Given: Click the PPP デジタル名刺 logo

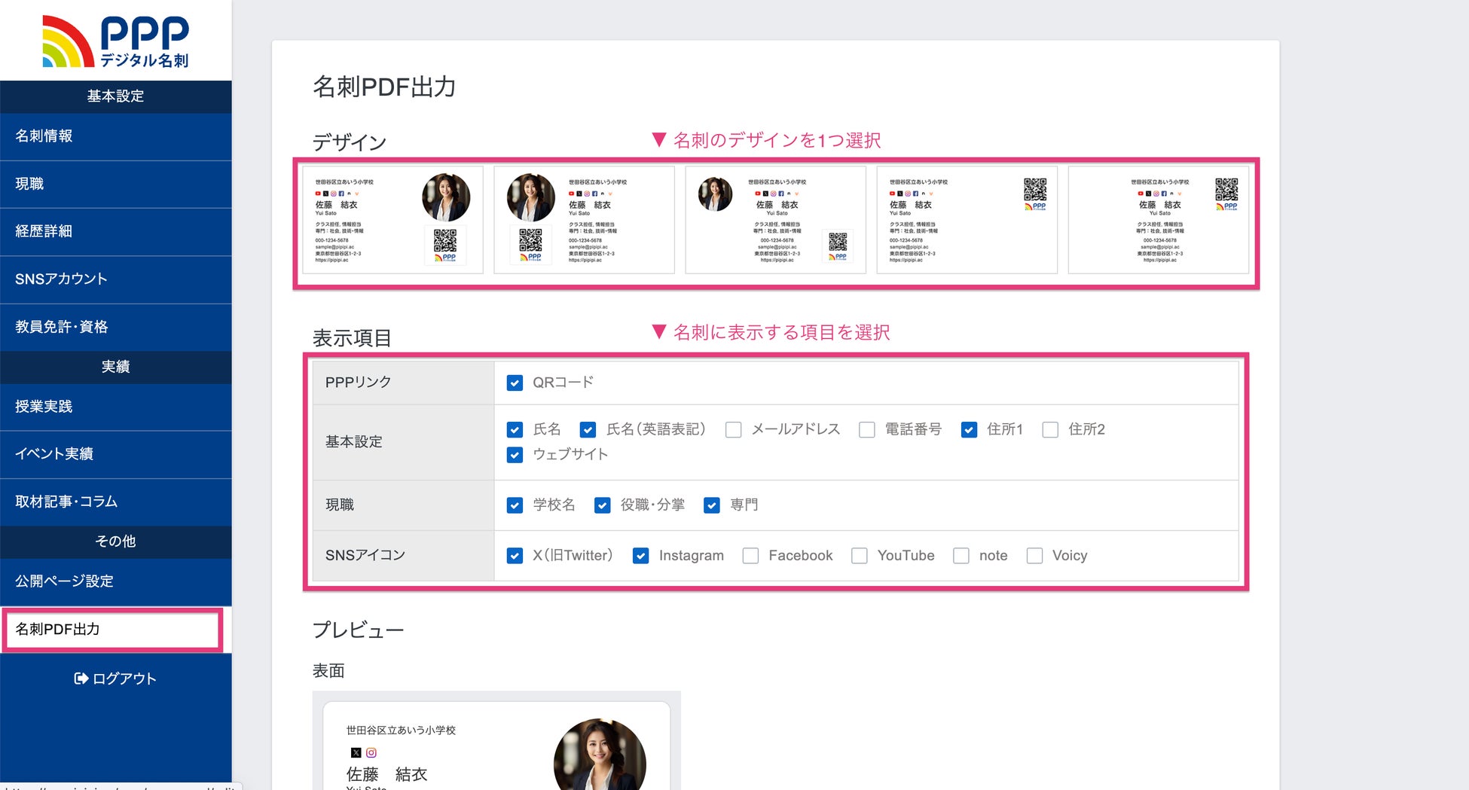Looking at the screenshot, I should (115, 41).
